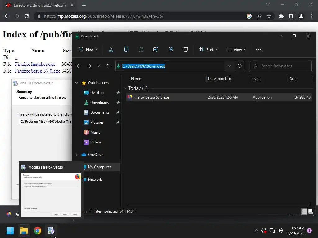The image size is (318, 238).
Task: Switch to details view layout icon
Action: 304,211
